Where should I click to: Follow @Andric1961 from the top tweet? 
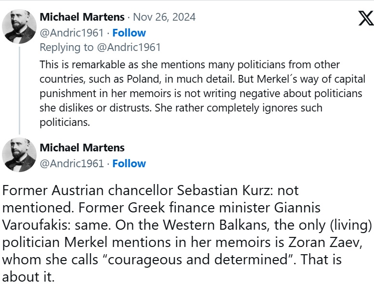pos(129,33)
